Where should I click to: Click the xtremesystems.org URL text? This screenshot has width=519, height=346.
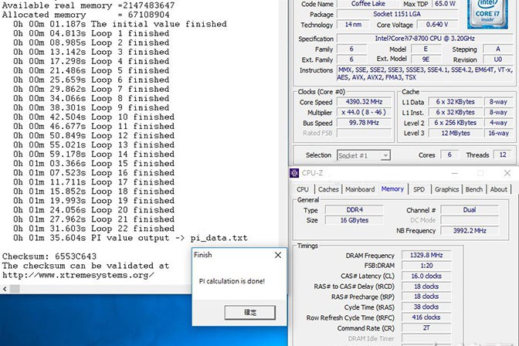(78, 275)
